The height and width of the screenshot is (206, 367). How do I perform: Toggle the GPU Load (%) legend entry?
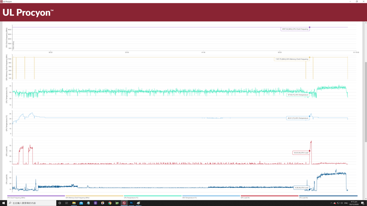coord(270,197)
